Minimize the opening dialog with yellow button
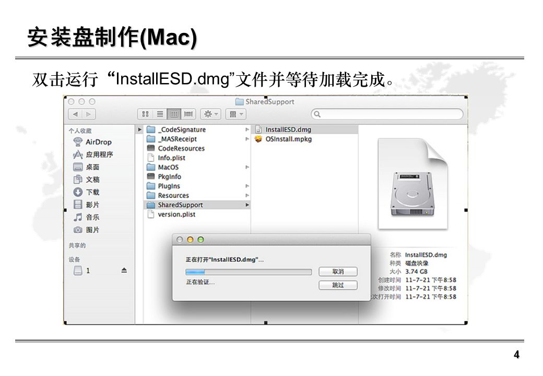The width and height of the screenshot is (543, 376). [190, 240]
